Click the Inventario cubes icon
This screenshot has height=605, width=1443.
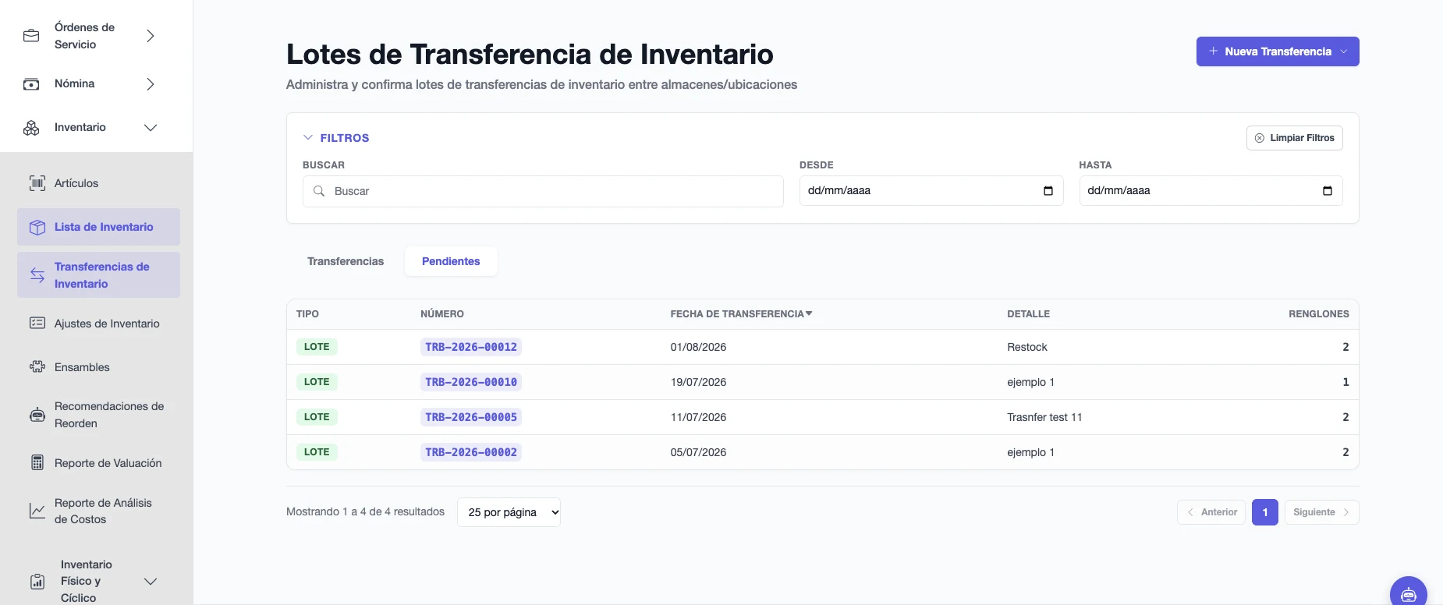click(31, 128)
